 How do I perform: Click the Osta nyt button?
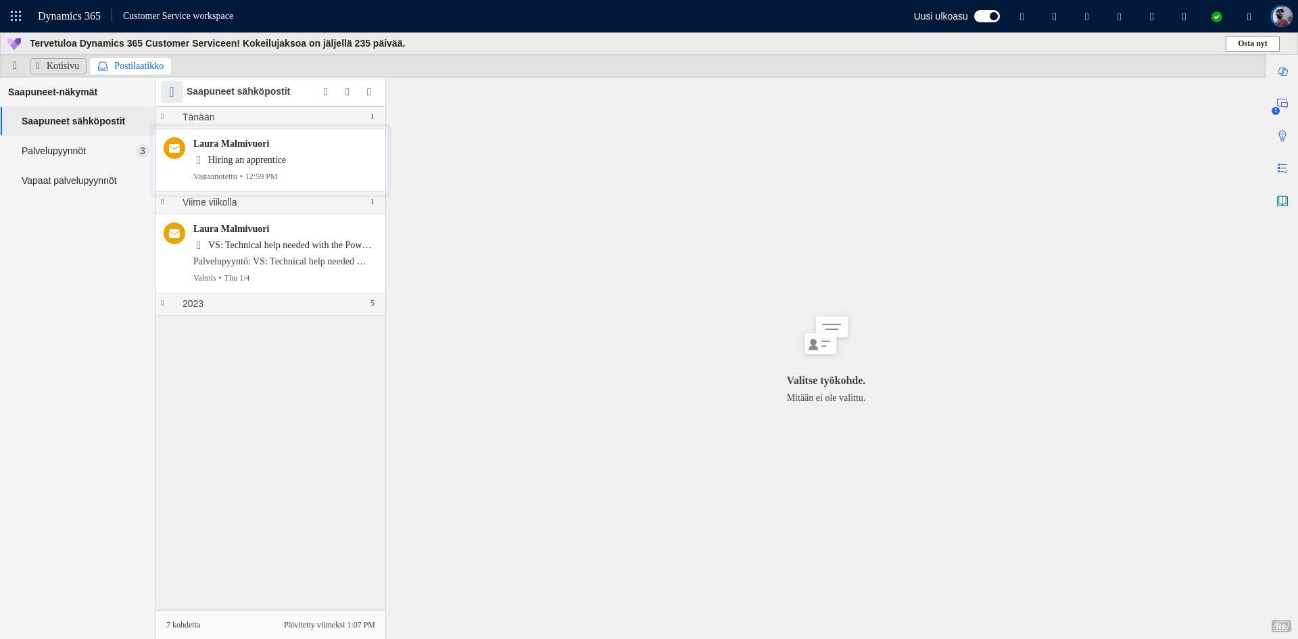pos(1252,44)
